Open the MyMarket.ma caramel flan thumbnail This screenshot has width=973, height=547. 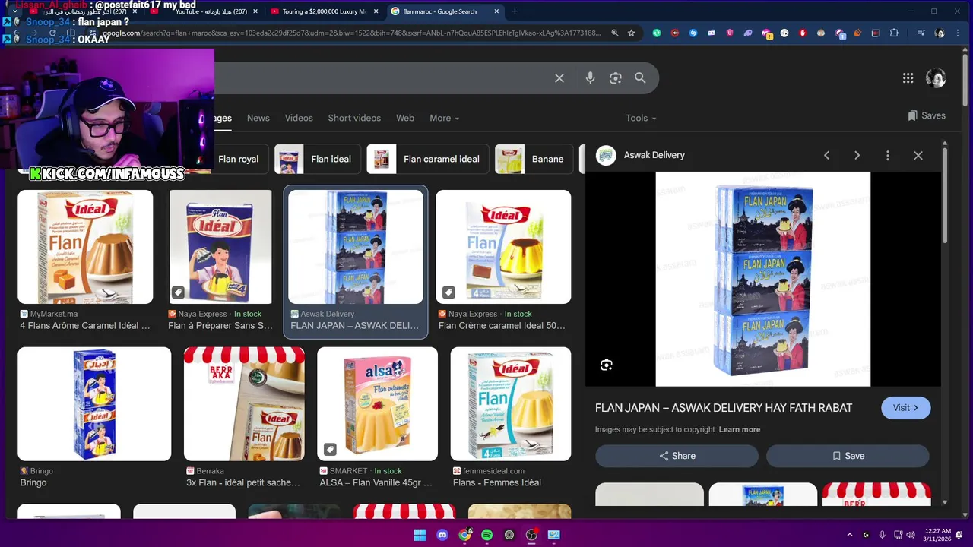pyautogui.click(x=85, y=247)
